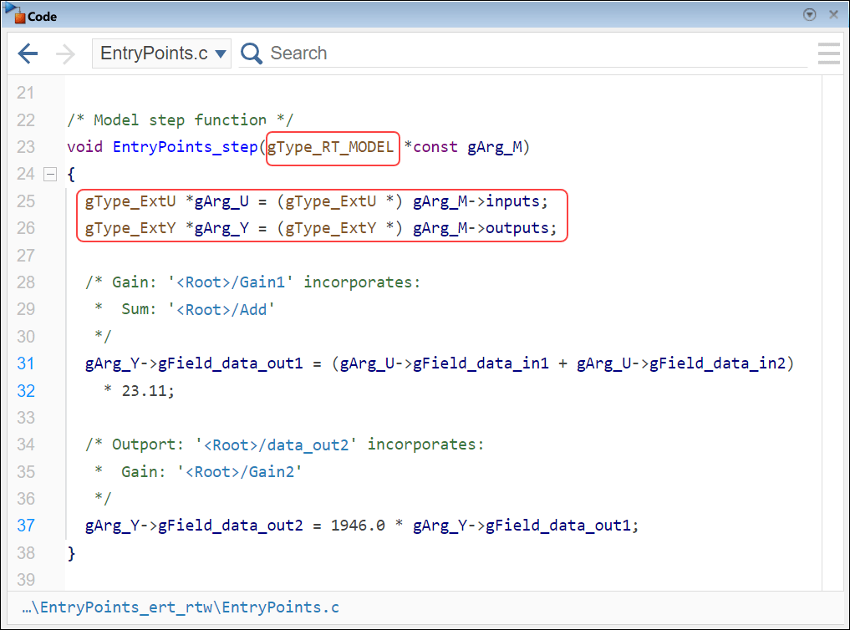
Task: Open the '<Root>/Gain1' hyperlink
Action: click(233, 282)
